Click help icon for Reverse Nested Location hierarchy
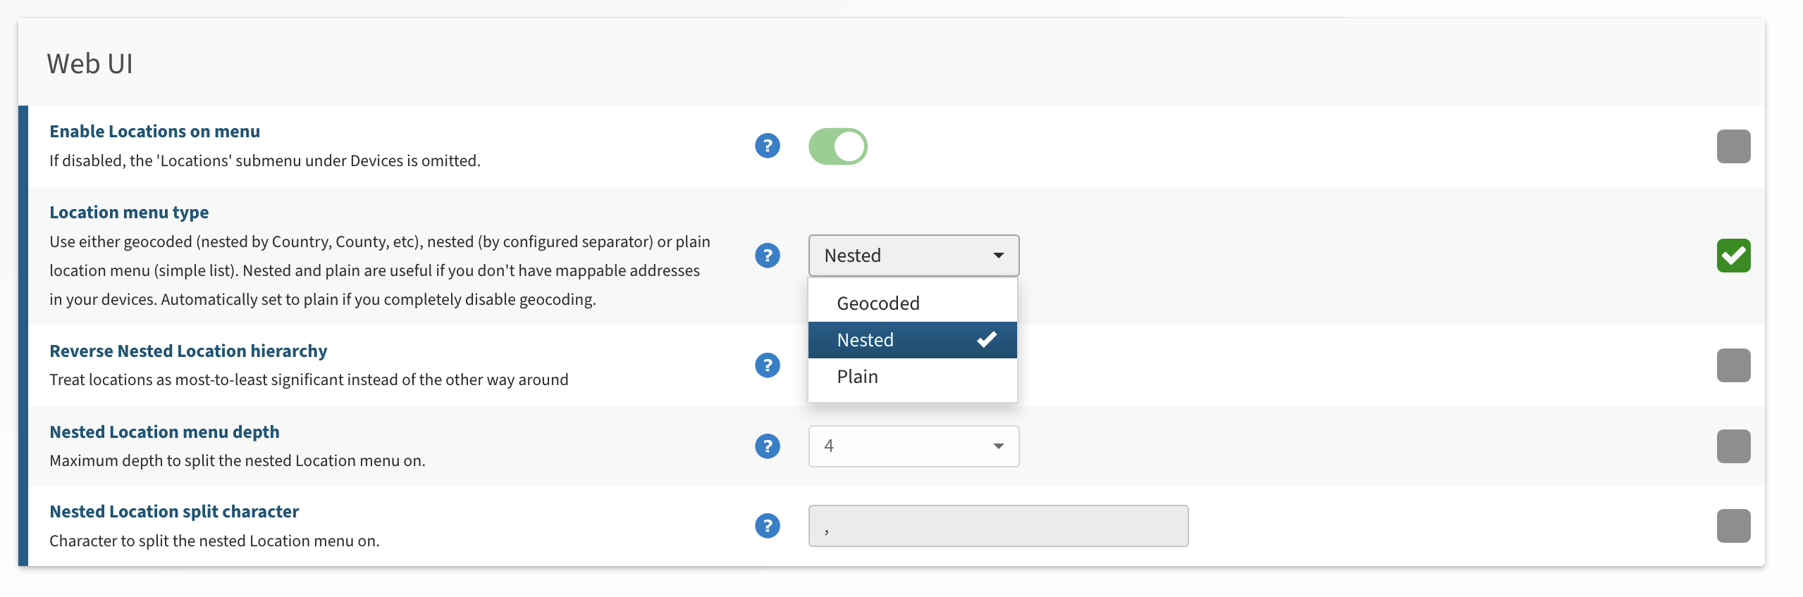 point(767,365)
